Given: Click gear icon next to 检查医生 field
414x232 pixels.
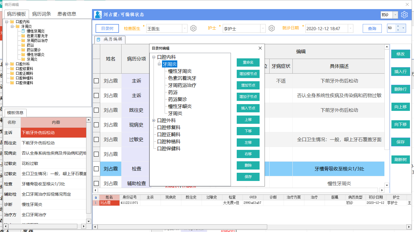Looking at the screenshot, I should (193, 28).
